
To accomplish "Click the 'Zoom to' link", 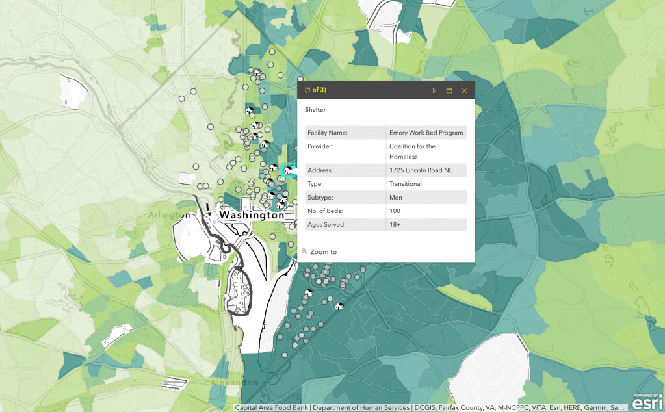I will pyautogui.click(x=323, y=252).
